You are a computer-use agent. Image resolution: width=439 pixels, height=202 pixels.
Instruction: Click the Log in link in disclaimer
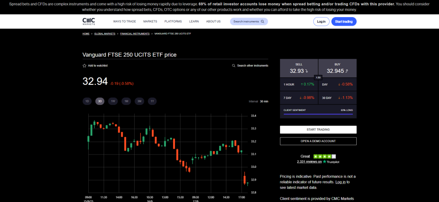coord(340,182)
